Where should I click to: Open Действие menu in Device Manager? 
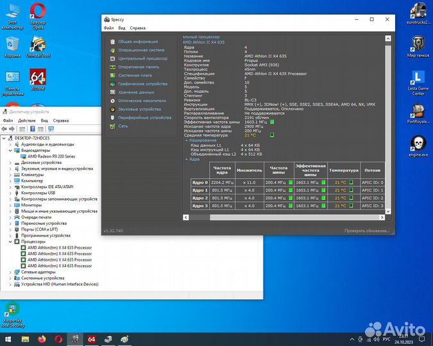(x=27, y=120)
